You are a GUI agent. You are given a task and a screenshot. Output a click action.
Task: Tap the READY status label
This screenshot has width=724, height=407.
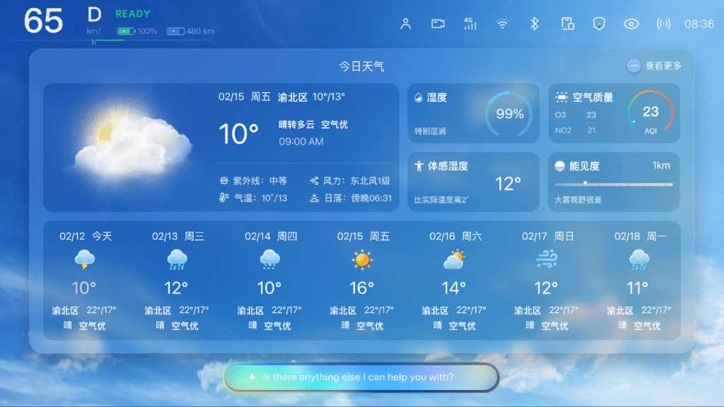pyautogui.click(x=132, y=14)
